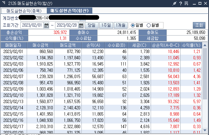The width and height of the screenshot is (209, 135).
Task: Select the row dated 2023/02/06
Action: pos(101,70)
